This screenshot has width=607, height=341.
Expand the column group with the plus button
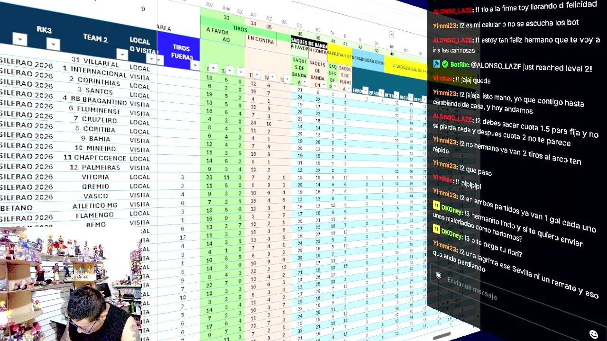392,35
